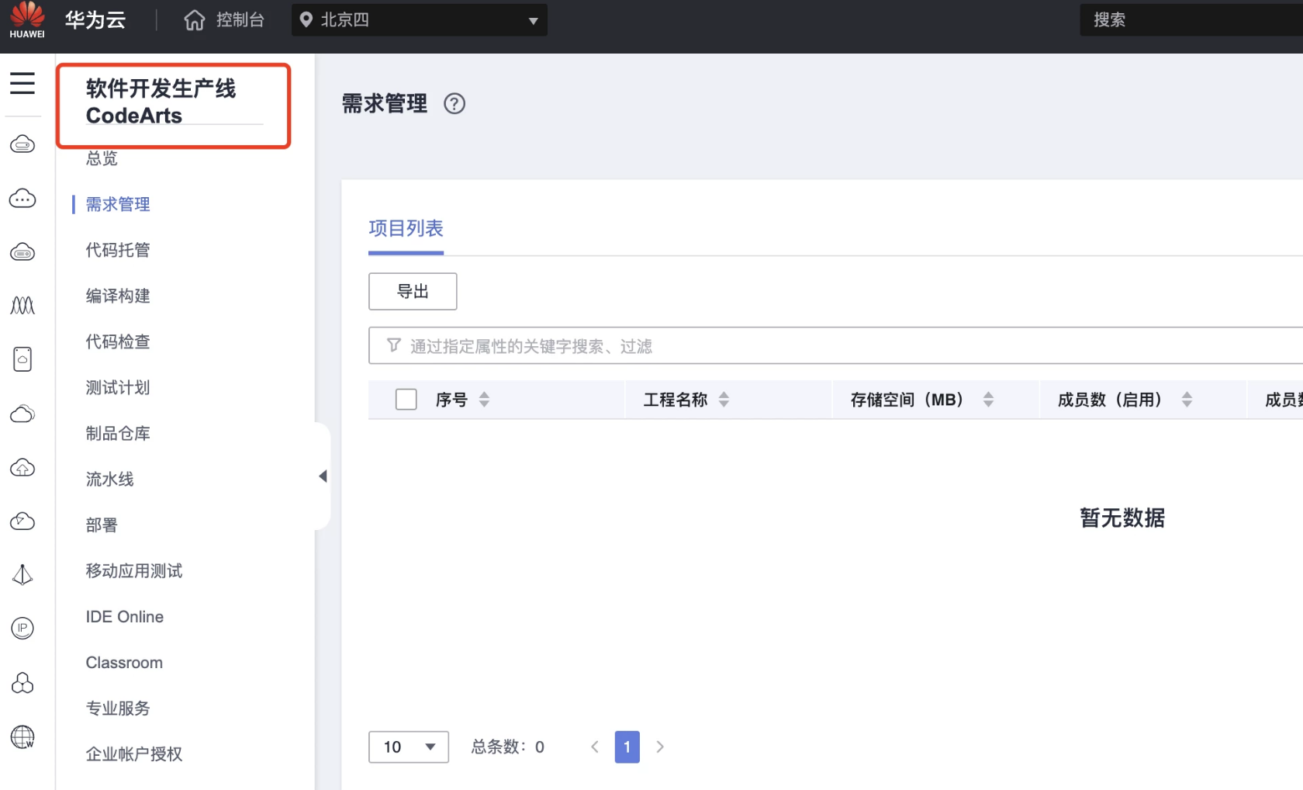Viewport: 1303px width, 790px height.
Task: Click the 华为云 brand link
Action: click(x=95, y=20)
